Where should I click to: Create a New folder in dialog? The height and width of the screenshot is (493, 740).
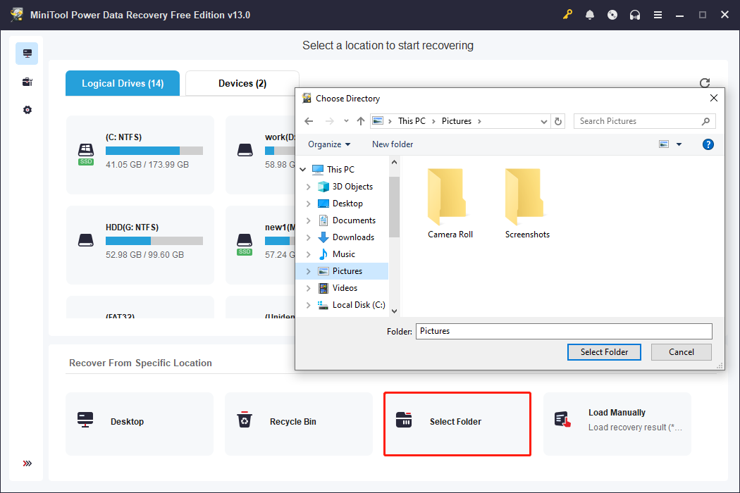[x=392, y=144]
